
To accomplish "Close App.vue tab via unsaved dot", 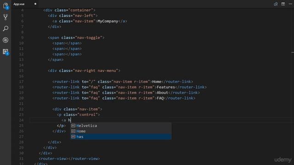I will 35,4.
